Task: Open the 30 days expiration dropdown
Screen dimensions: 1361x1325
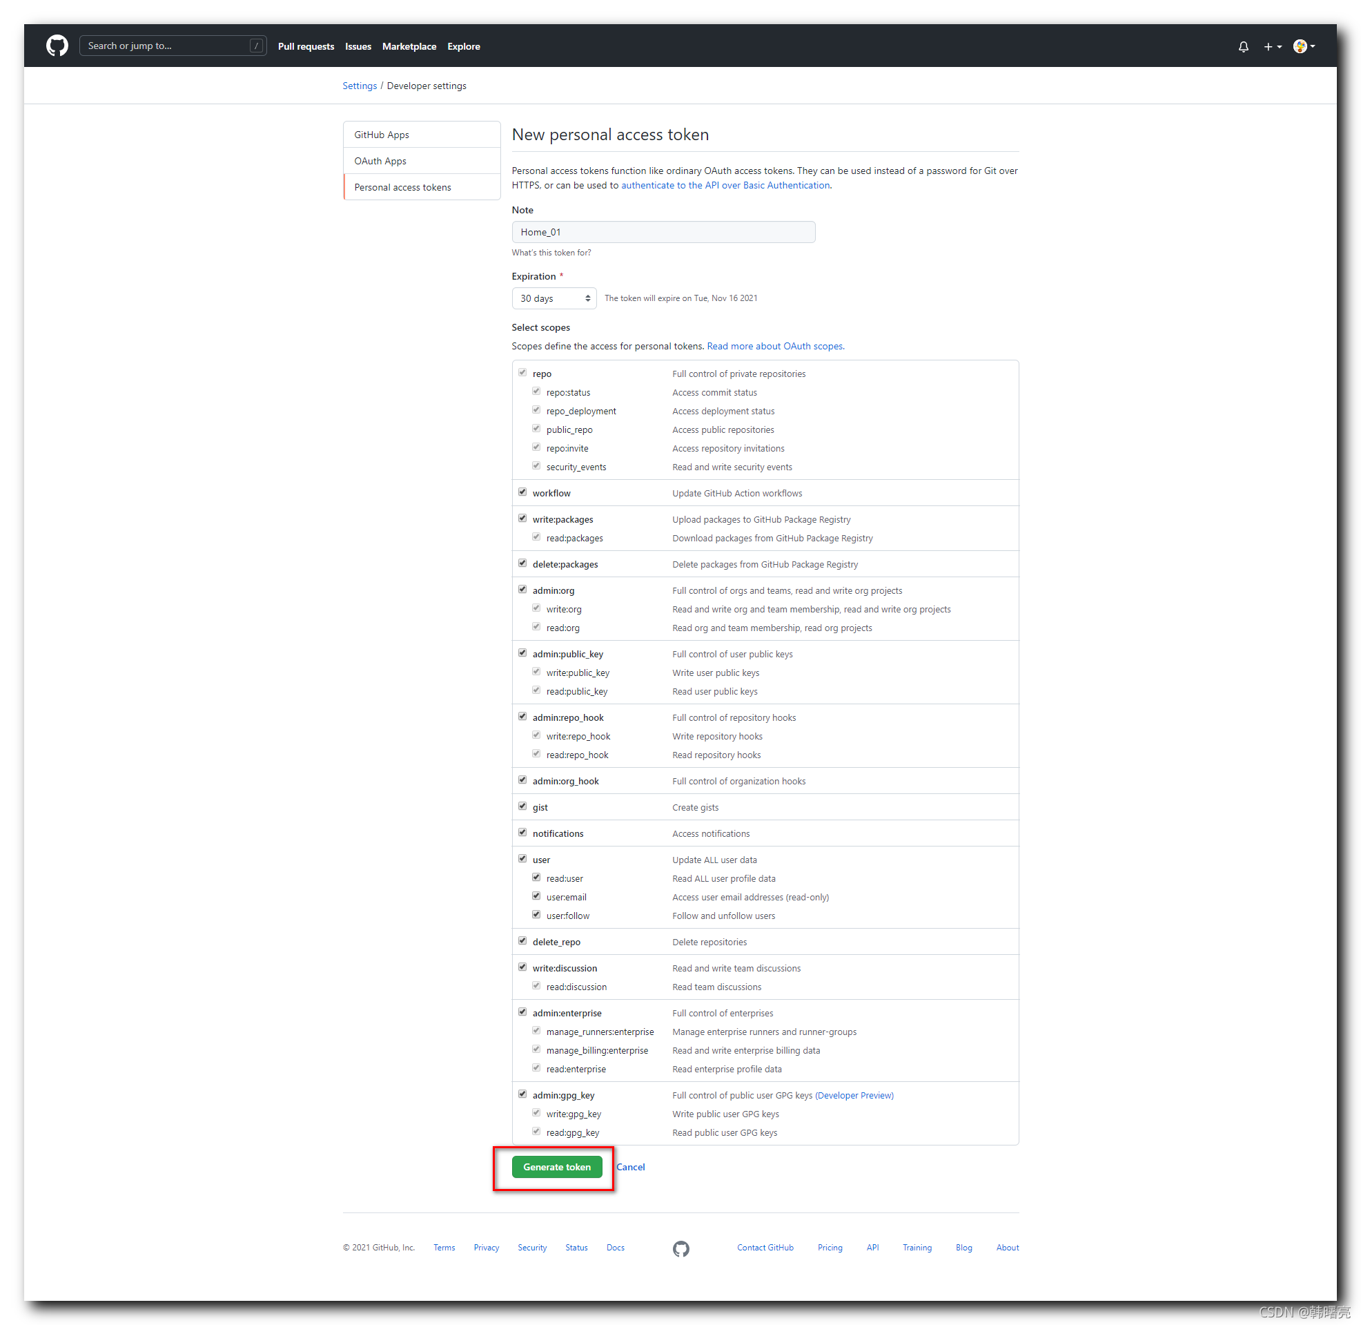Action: point(554,298)
